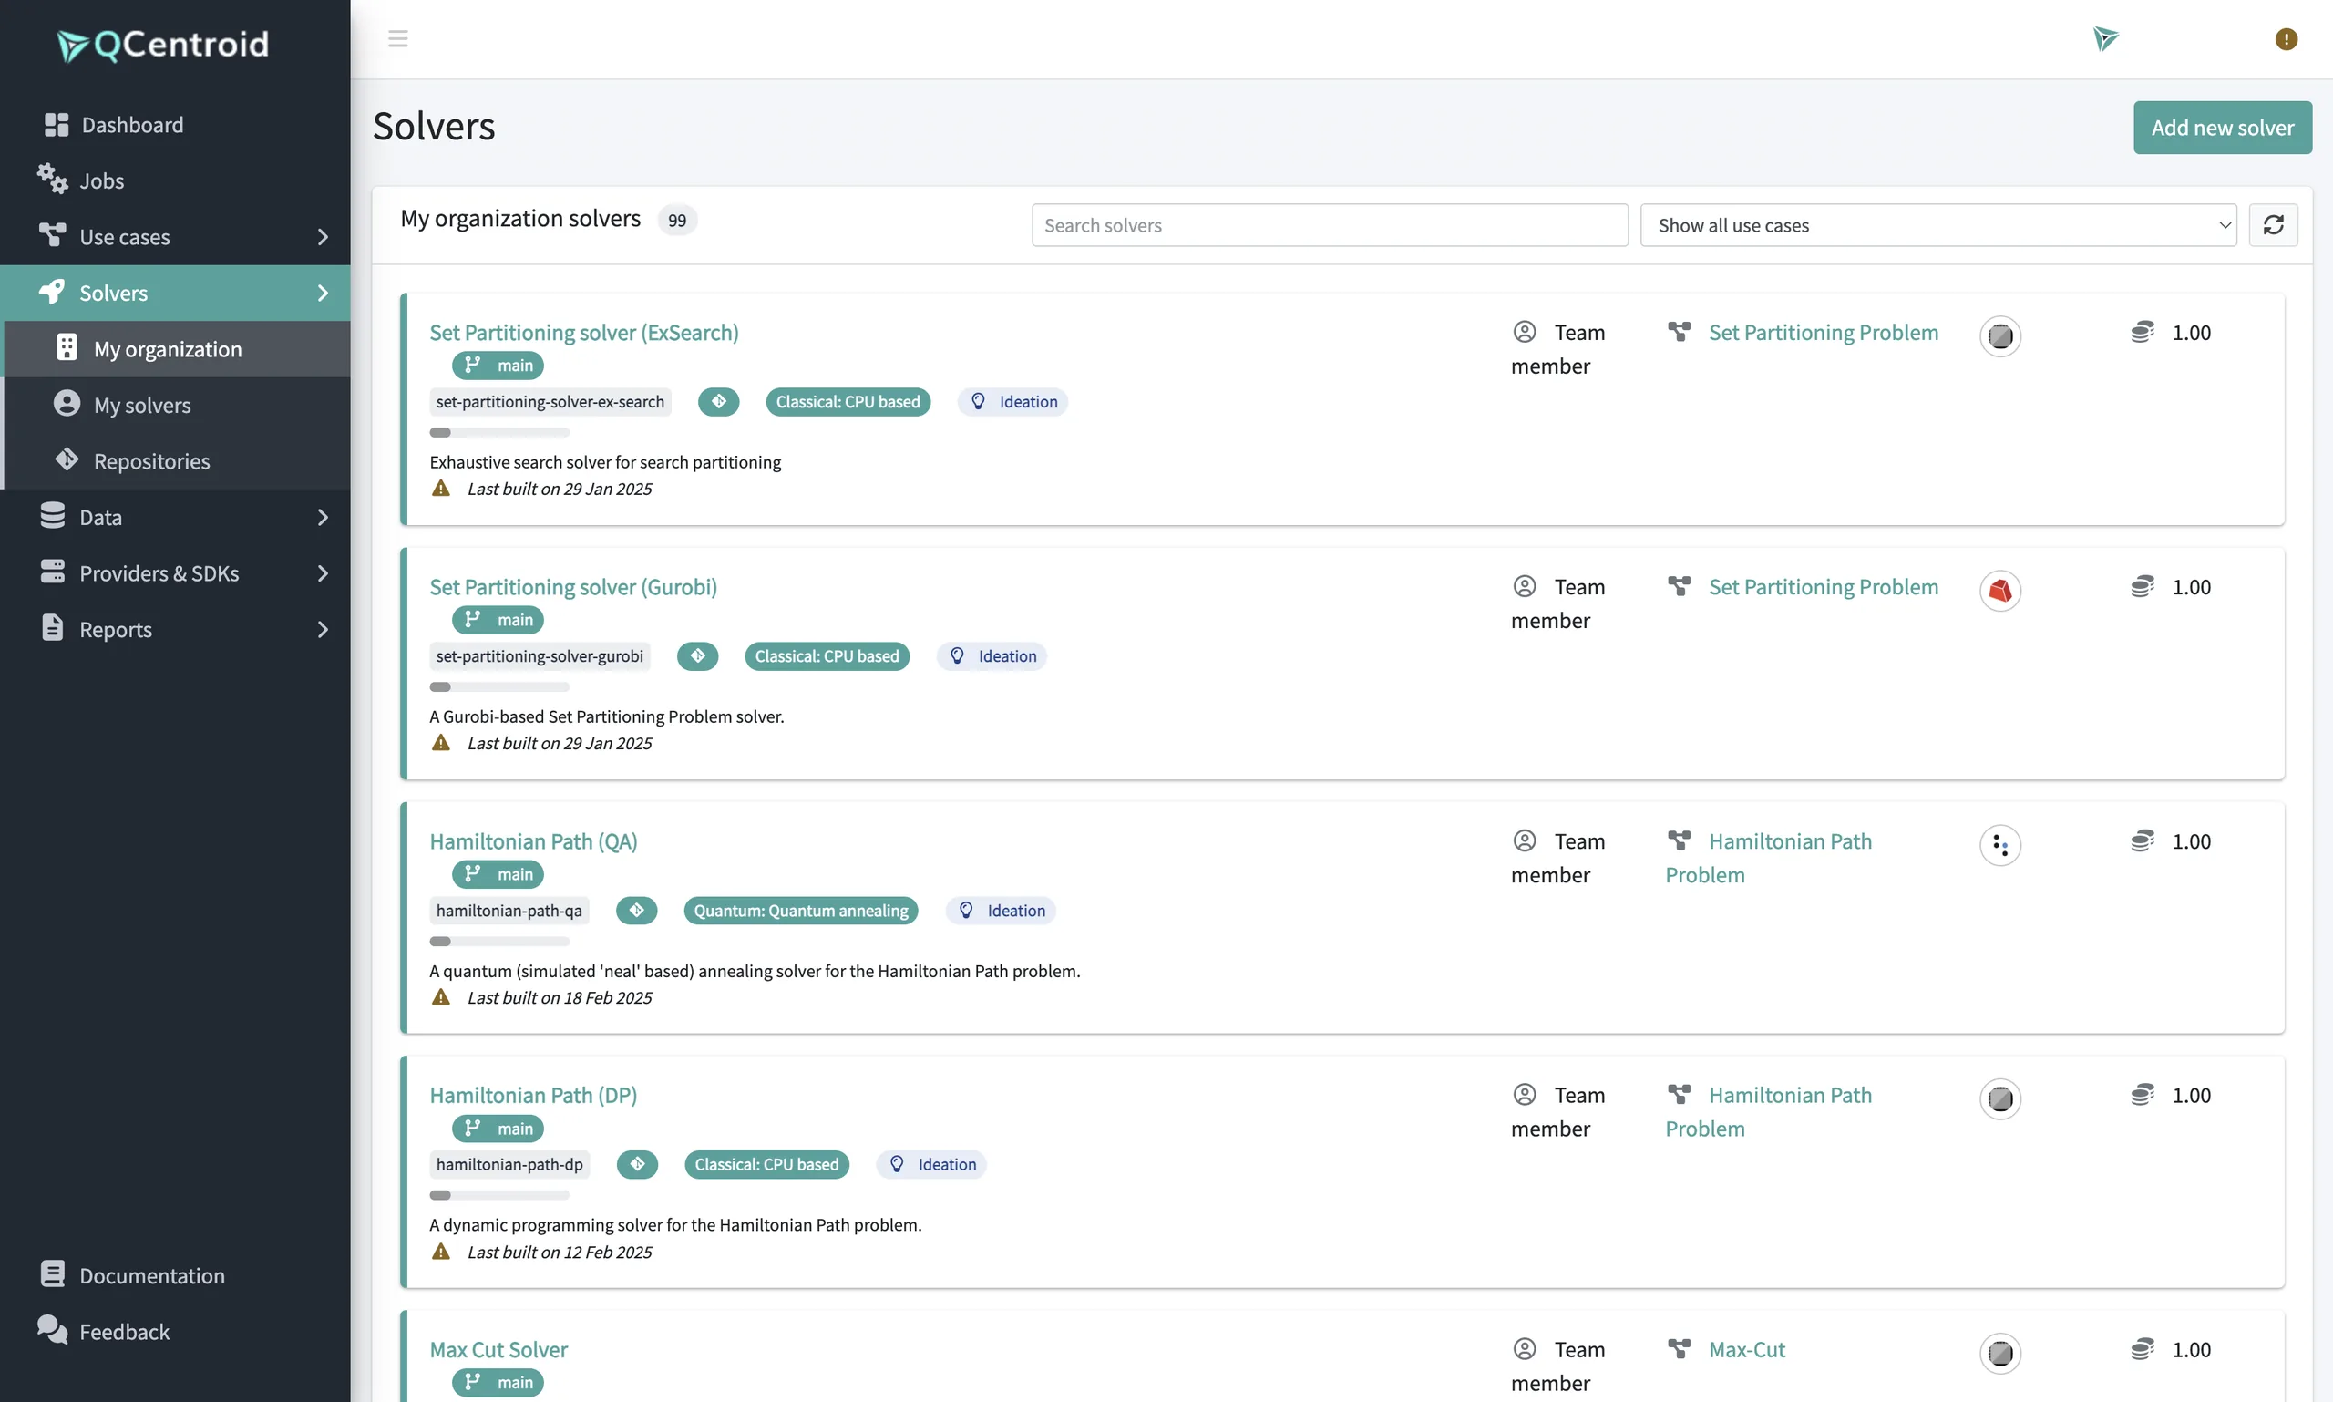Click Quantum: Quantum annealing tag
This screenshot has width=2333, height=1402.
click(x=801, y=910)
